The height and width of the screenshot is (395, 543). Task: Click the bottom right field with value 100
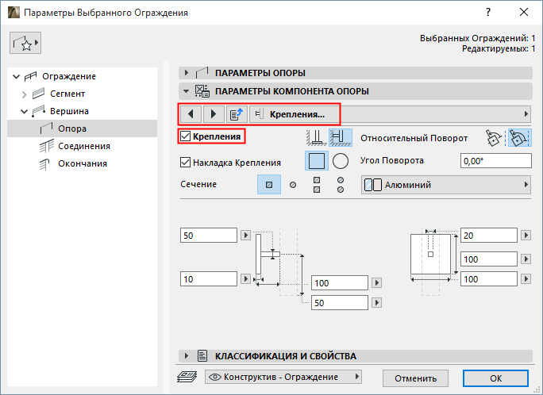[x=489, y=278]
